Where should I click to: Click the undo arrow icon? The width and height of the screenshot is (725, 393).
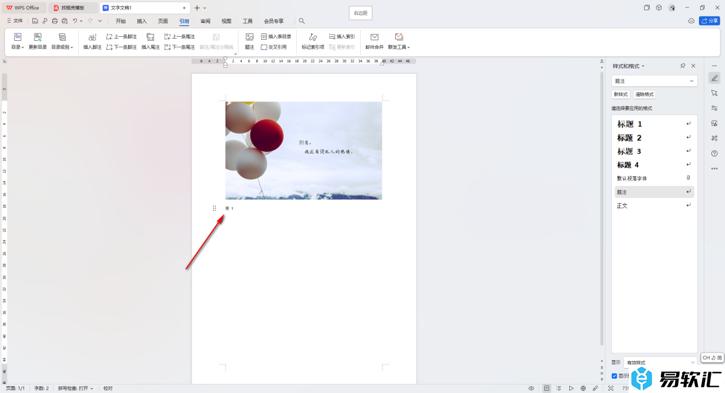(75, 21)
